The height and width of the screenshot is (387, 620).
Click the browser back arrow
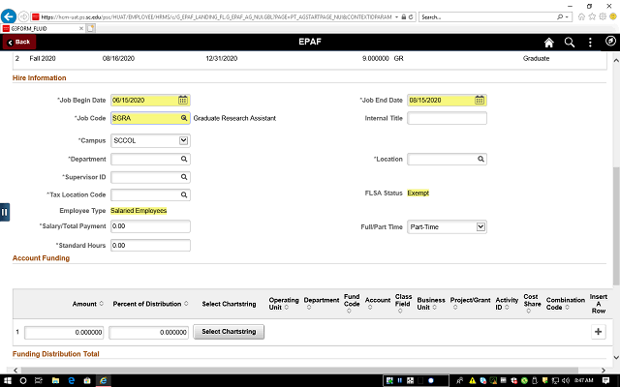9,16
